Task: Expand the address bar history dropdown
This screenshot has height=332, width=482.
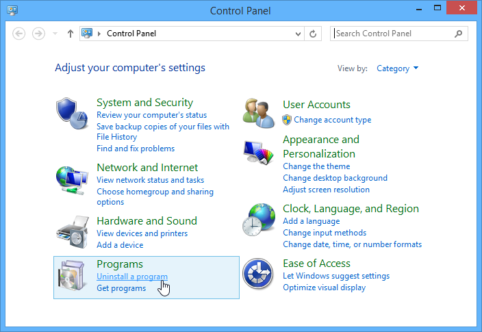Action: (x=298, y=34)
